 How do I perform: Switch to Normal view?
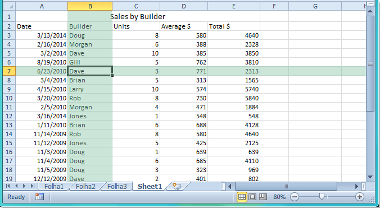[242, 197]
